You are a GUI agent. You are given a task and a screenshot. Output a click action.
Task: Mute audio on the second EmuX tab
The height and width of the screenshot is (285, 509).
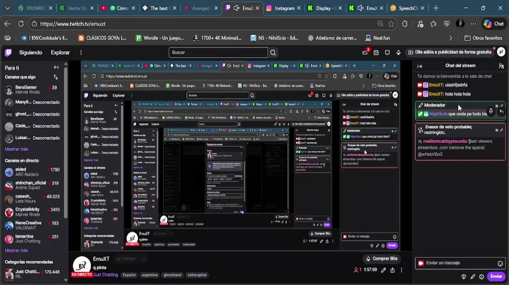pos(360,8)
